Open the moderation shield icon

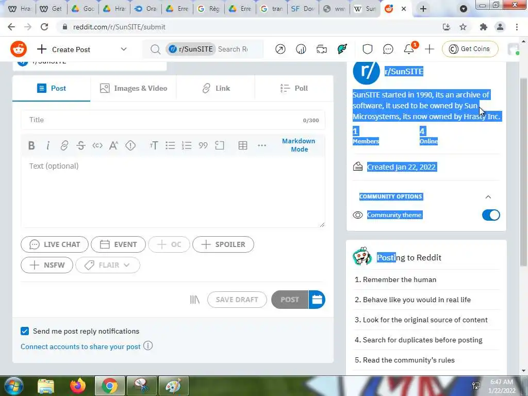(367, 49)
